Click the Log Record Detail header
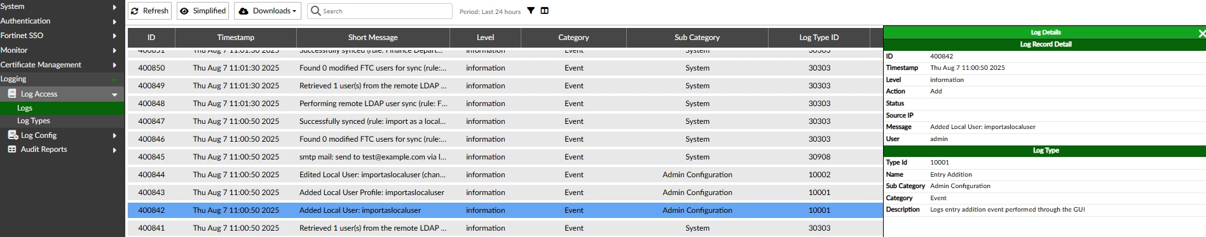 pos(1045,44)
